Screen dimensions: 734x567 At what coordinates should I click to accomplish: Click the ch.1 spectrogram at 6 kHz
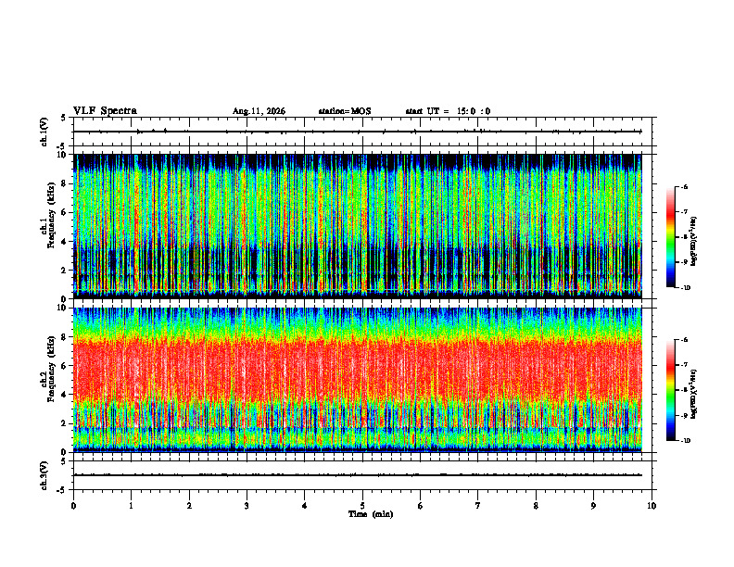(x=357, y=212)
